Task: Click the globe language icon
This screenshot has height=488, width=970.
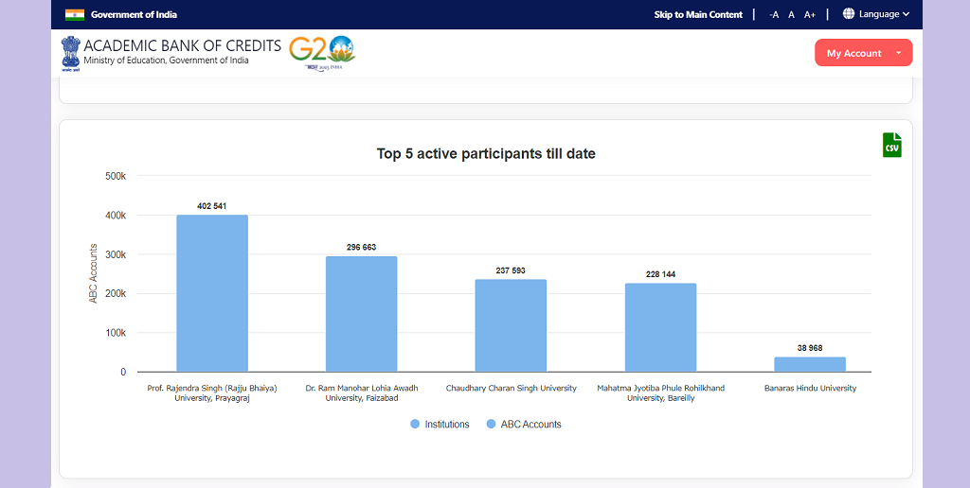Action: click(849, 13)
